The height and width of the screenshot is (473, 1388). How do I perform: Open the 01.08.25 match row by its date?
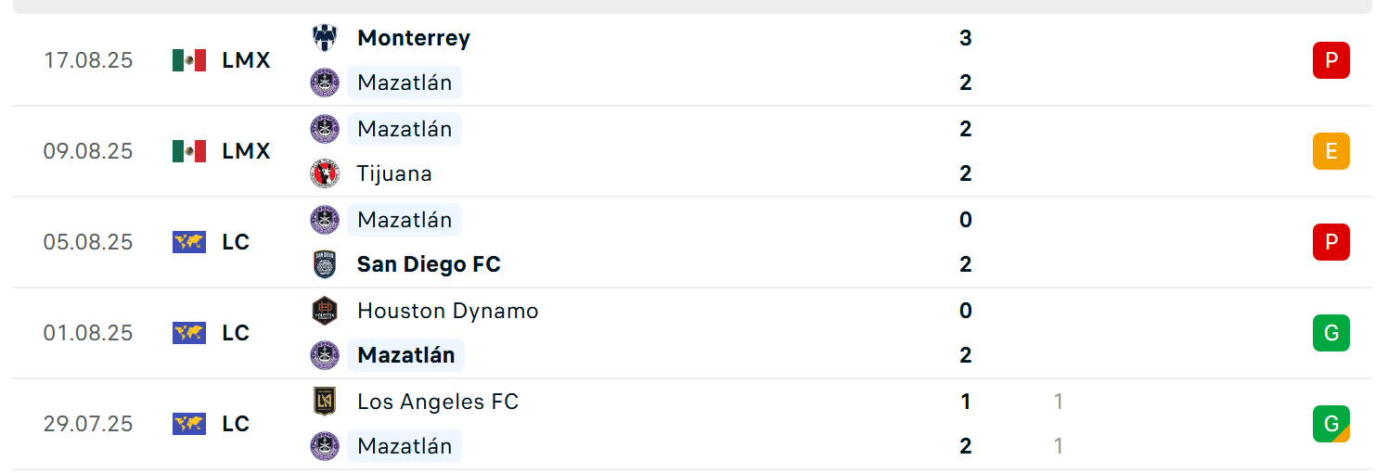tap(88, 333)
